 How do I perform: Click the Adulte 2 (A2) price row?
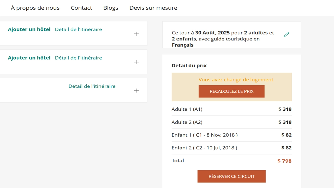coord(231,122)
